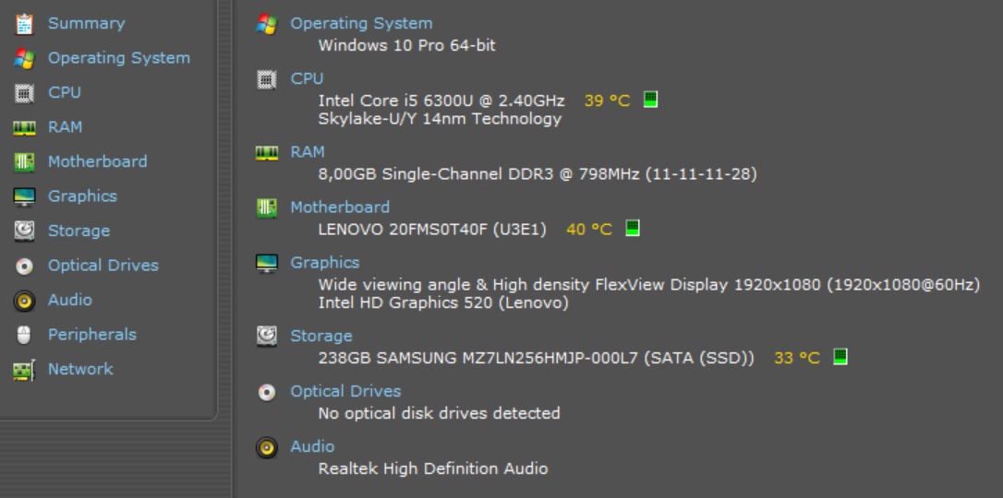1003x498 pixels.
Task: Click the Optical Drives disc icon in sidebar
Action: pos(25,267)
